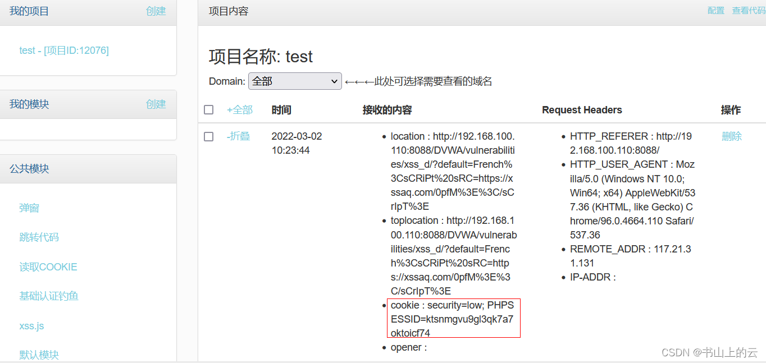The height and width of the screenshot is (363, 766).
Task: Click 创建 link next to 我的模块
Action: click(156, 104)
